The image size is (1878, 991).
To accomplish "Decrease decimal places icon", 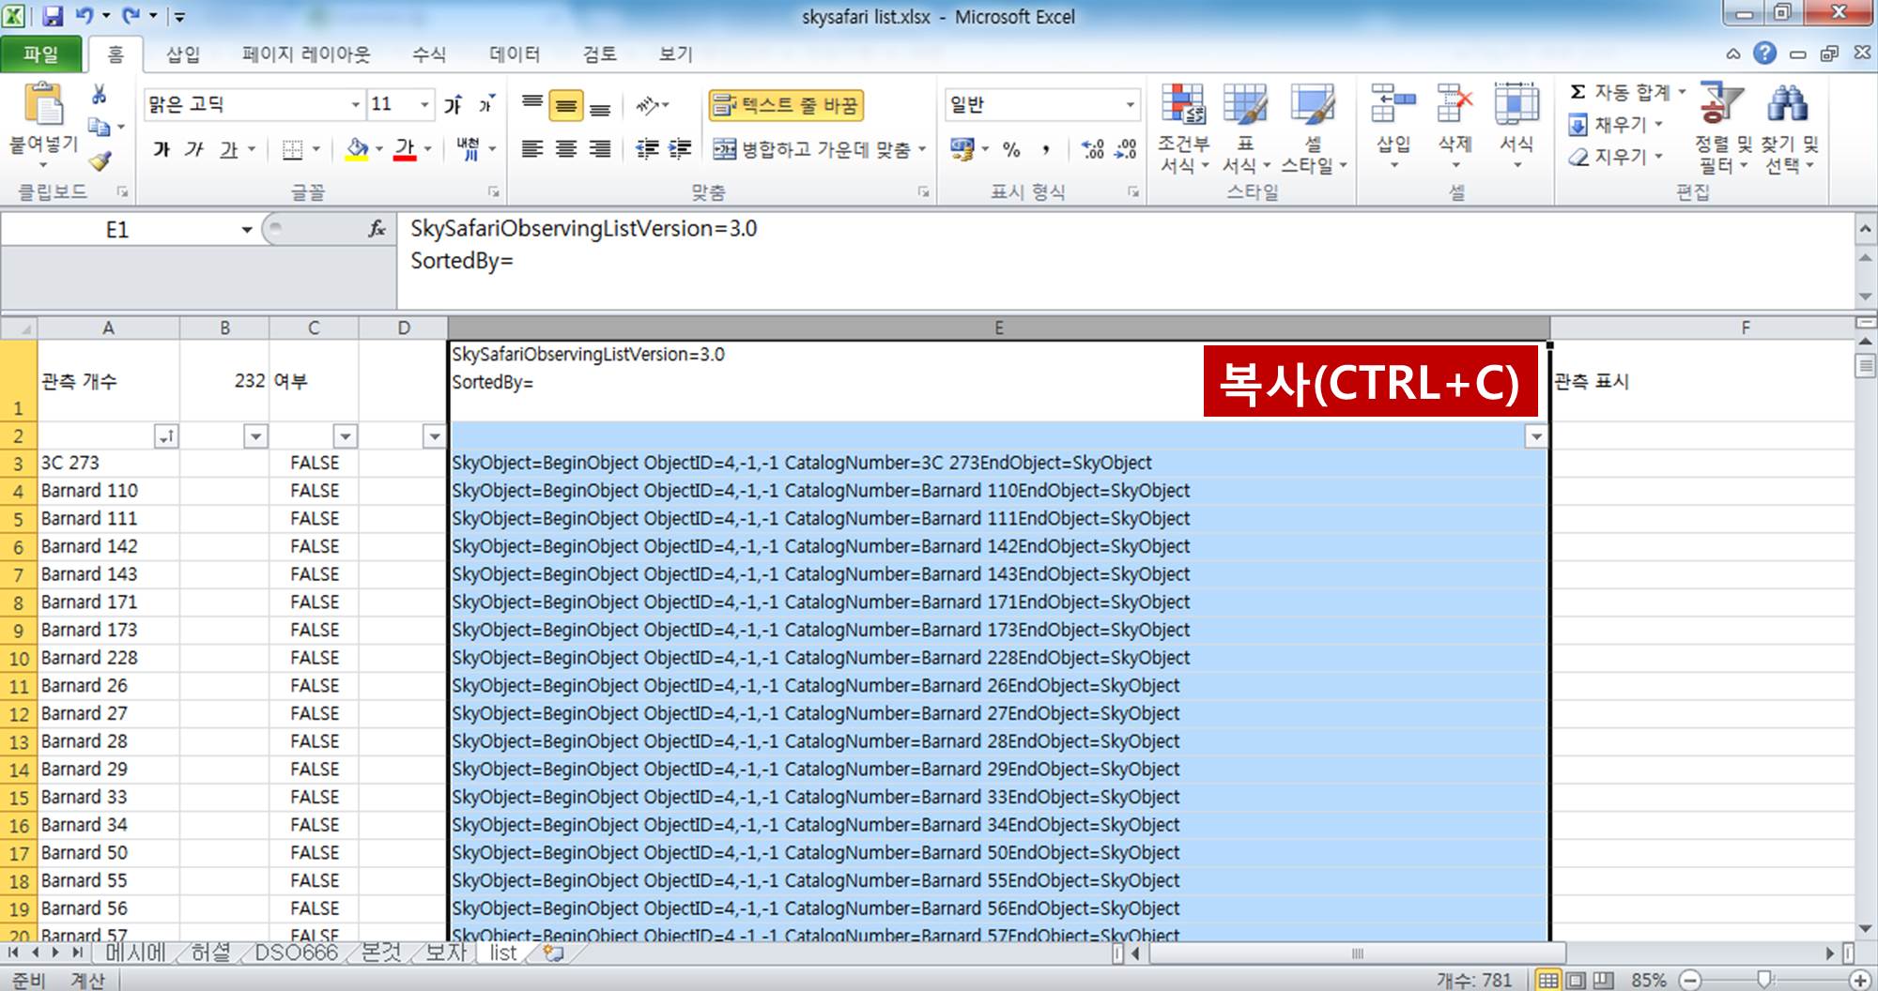I will tap(1126, 149).
